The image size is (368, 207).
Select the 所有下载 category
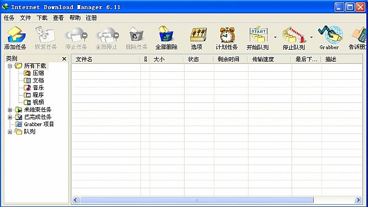point(35,66)
